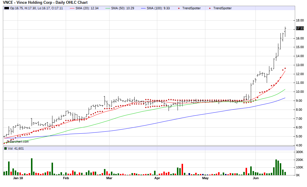Click the tall red volume bar in mid-April
The image size is (307, 187).
click(182, 170)
